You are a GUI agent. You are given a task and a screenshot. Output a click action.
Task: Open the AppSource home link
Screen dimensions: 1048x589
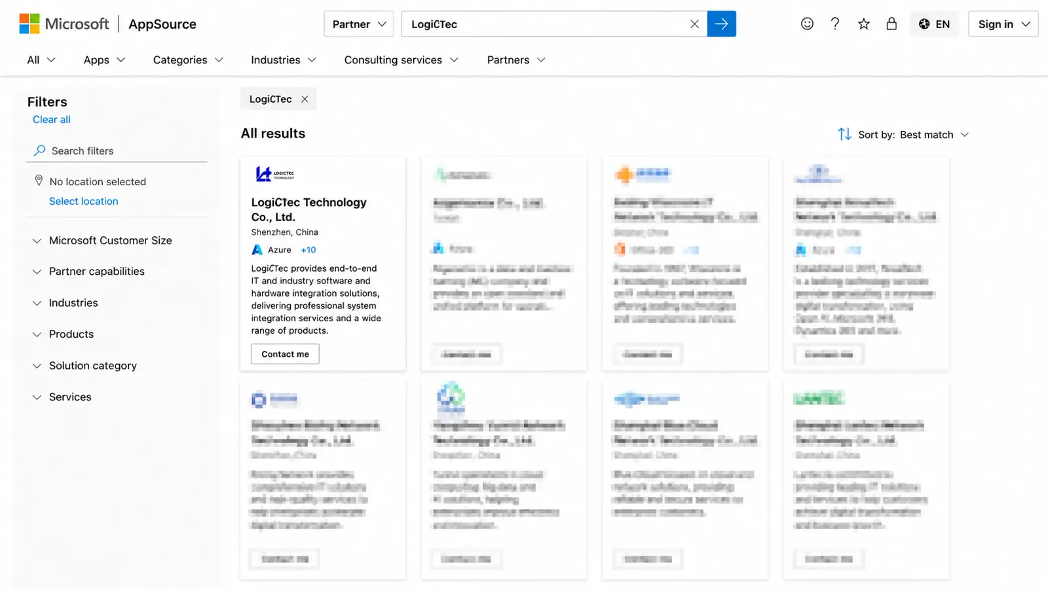162,24
